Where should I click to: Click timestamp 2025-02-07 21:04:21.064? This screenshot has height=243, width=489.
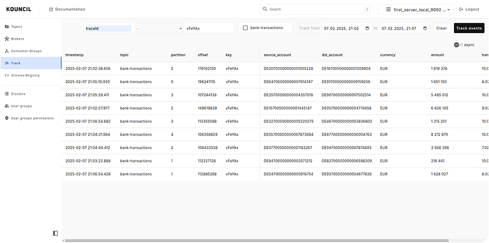(87, 135)
